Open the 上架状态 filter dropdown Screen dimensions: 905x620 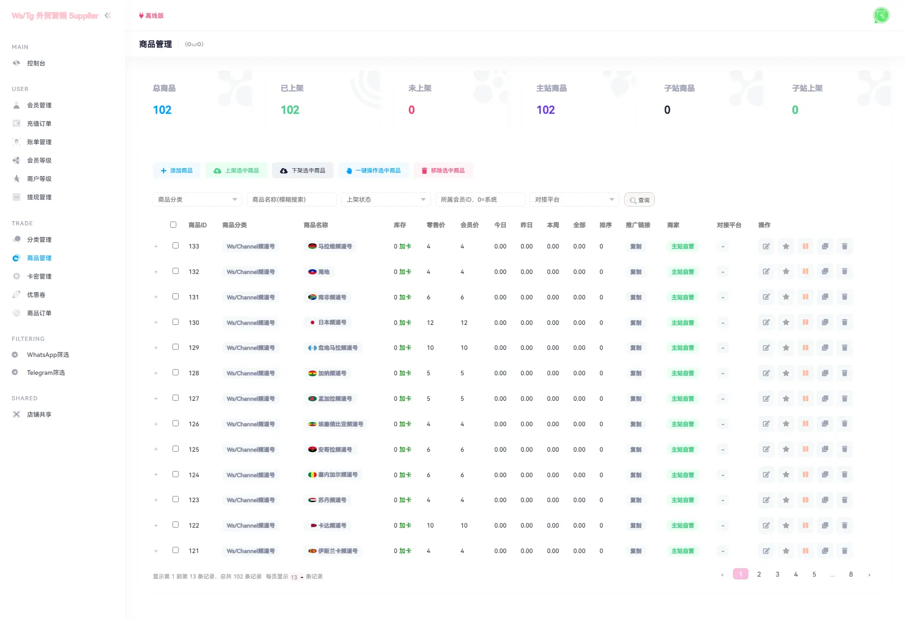[x=386, y=199]
